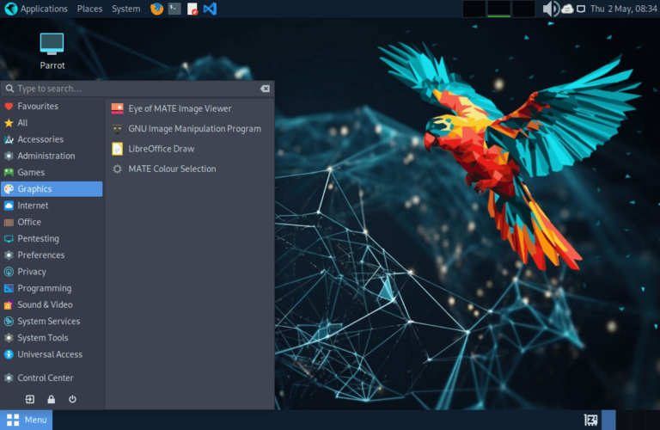
Task: Click the power shutdown icon in menu
Action: [x=72, y=399]
